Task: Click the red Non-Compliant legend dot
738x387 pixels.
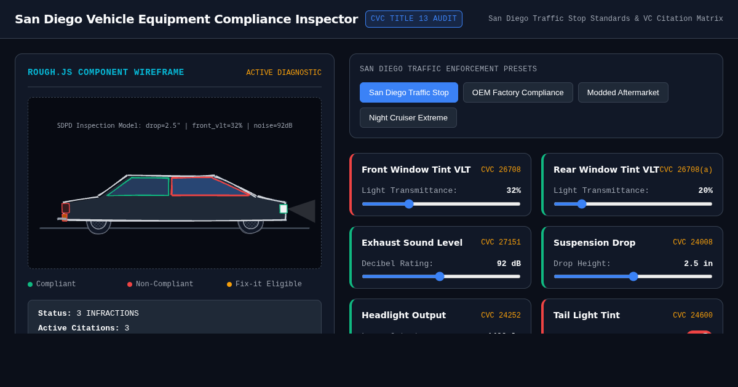Action: tap(130, 284)
